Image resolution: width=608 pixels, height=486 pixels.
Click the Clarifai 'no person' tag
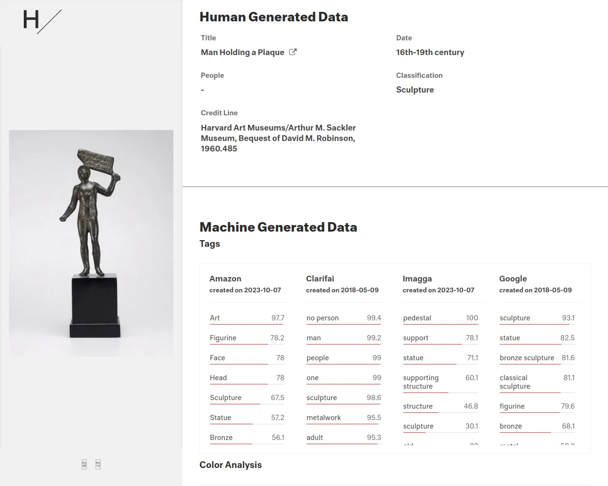coord(323,318)
